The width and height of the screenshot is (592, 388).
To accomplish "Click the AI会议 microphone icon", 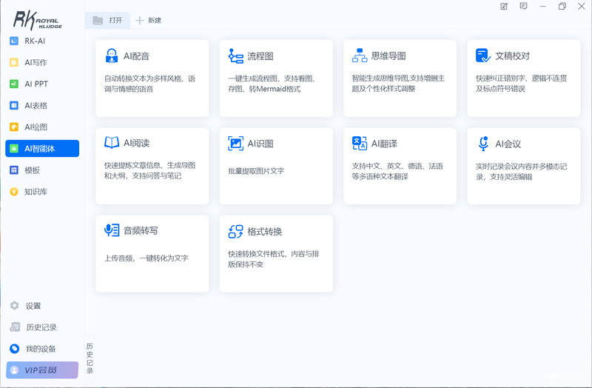I will tap(483, 144).
